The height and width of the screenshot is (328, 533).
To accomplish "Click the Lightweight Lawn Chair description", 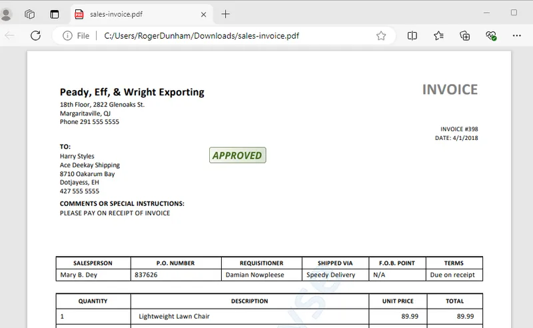I will pyautogui.click(x=174, y=316).
